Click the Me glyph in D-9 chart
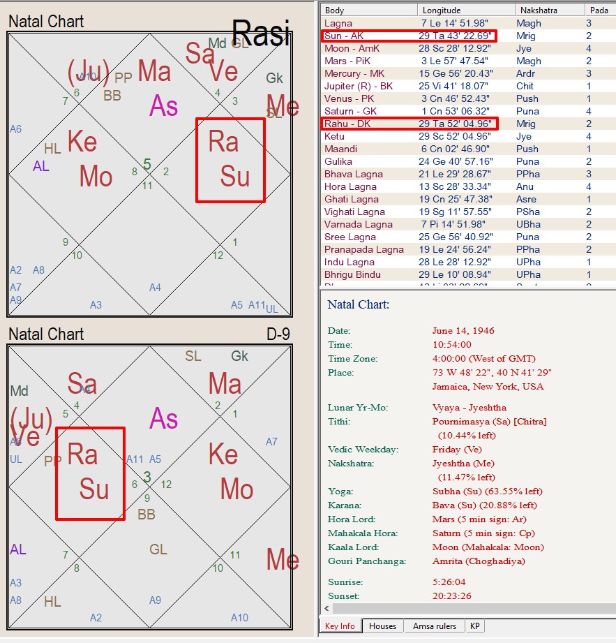Screen dimensions: 616x643 [283, 559]
